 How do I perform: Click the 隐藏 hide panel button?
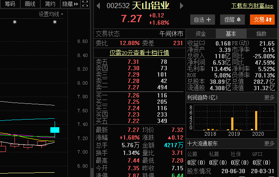(70, 4)
